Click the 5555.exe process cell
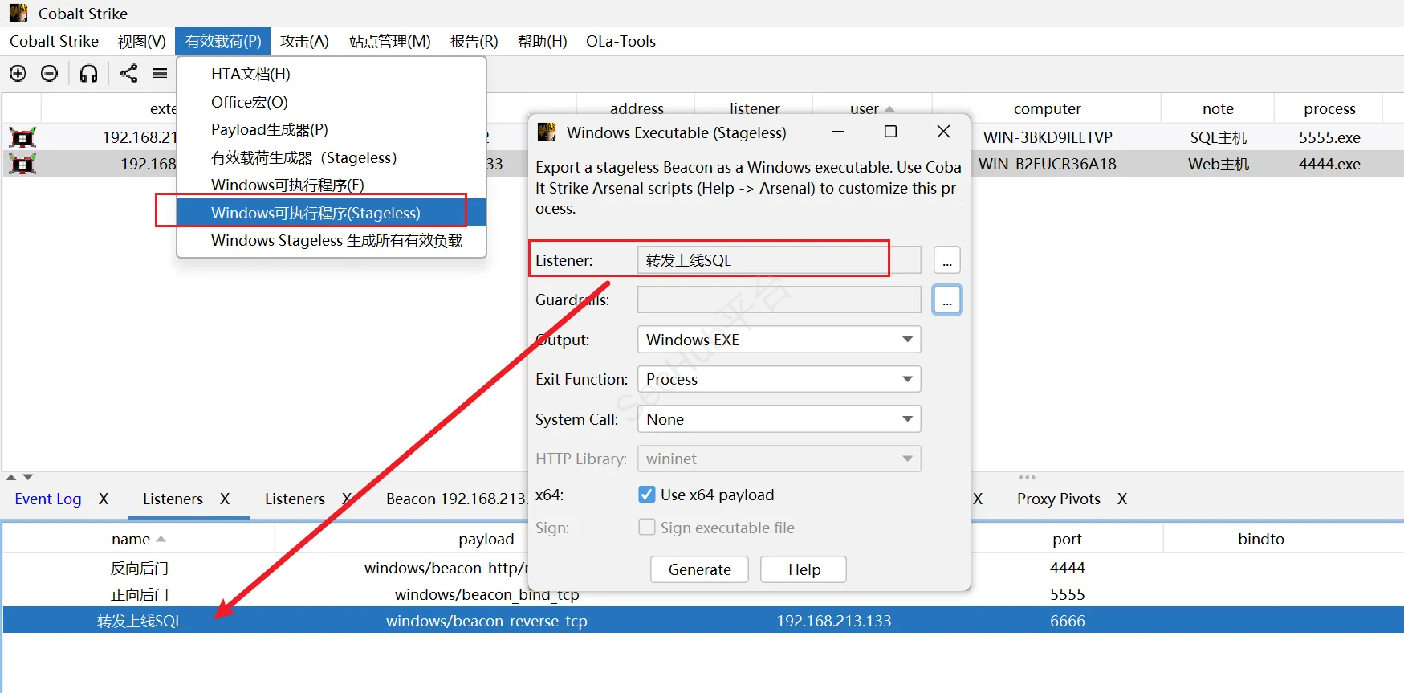Screen dimensions: 1404x693 [1329, 137]
